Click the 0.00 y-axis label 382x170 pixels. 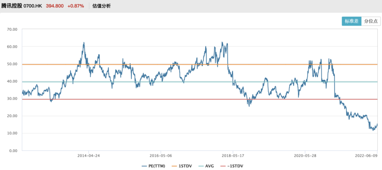(x=13, y=151)
